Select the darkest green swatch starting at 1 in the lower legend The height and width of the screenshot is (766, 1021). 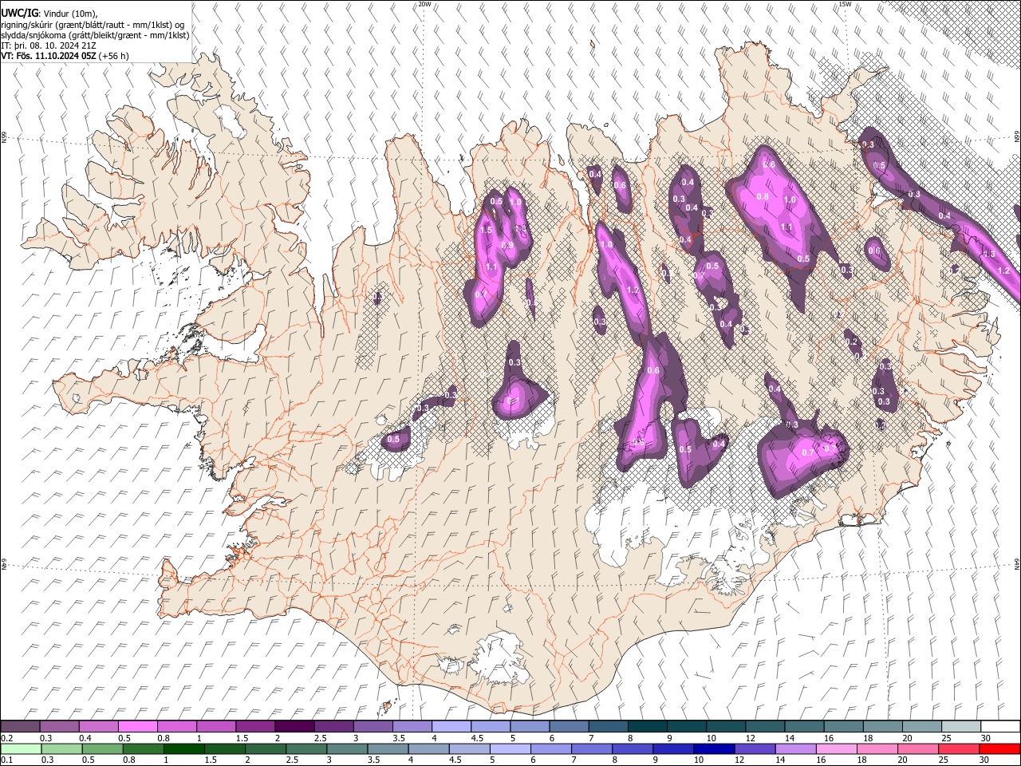pyautogui.click(x=183, y=748)
